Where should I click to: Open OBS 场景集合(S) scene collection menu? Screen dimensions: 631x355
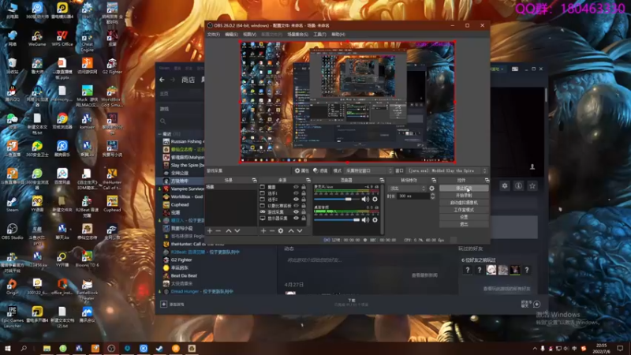click(298, 35)
